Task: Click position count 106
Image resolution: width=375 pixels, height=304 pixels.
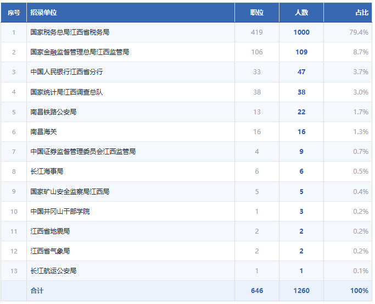Action: pos(257,52)
